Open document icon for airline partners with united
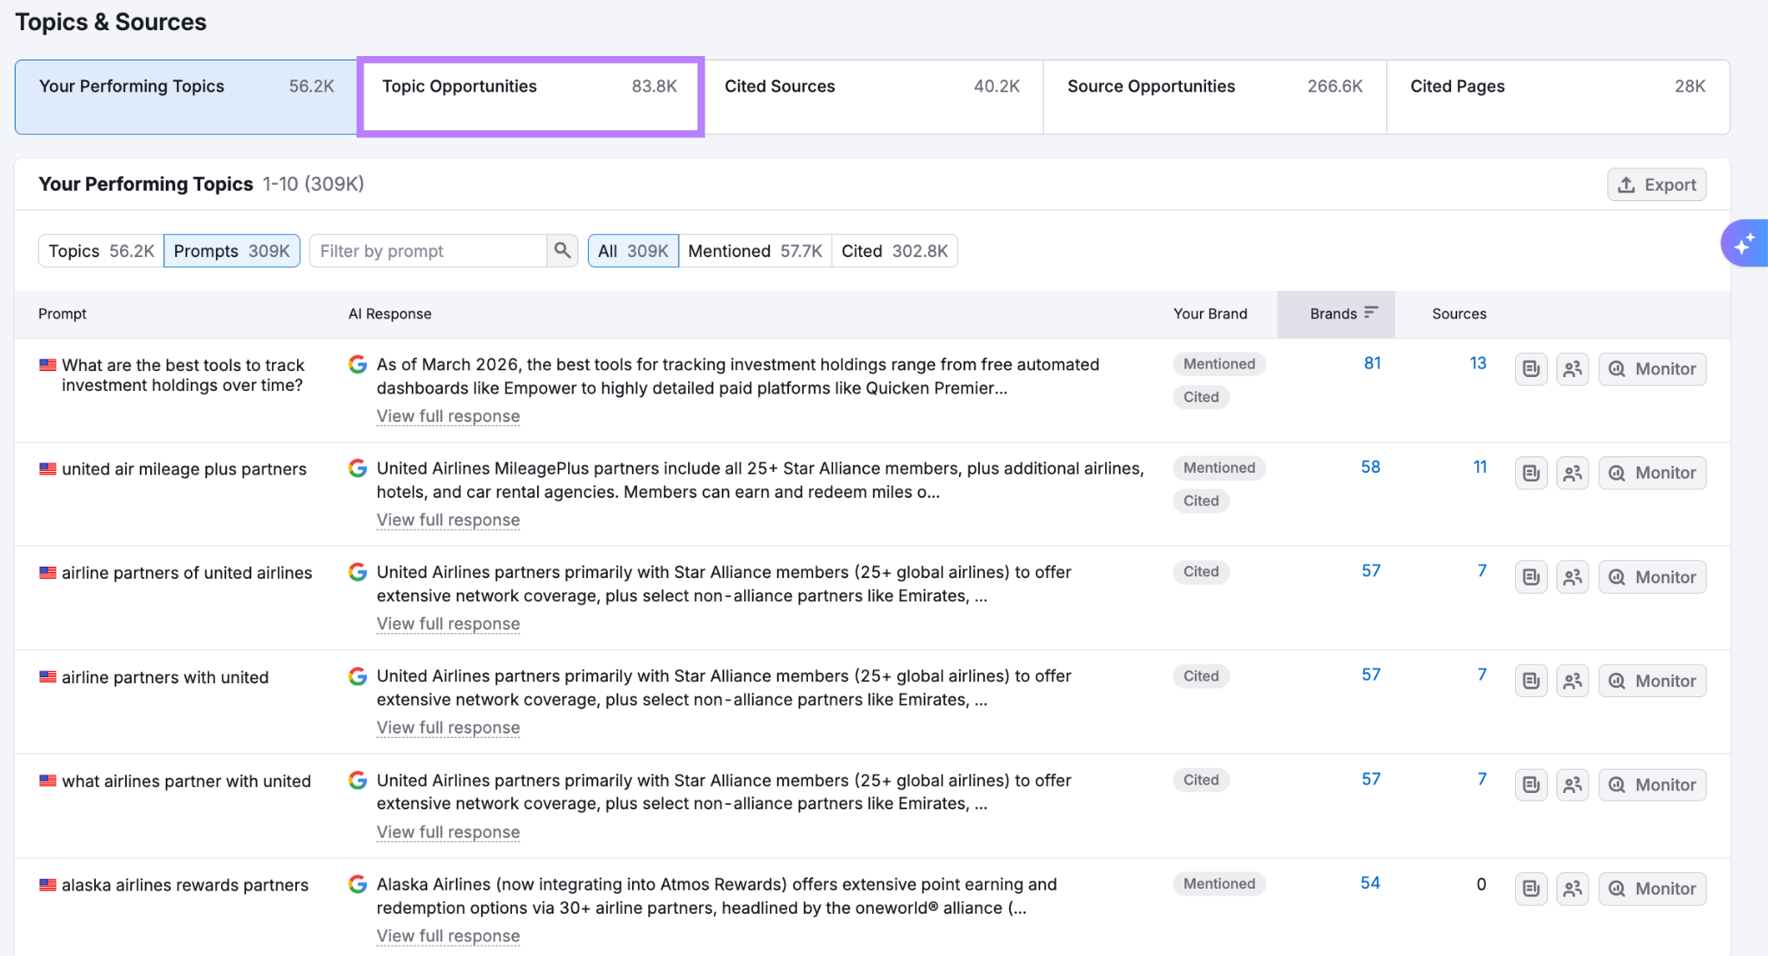This screenshot has width=1768, height=956. point(1531,681)
